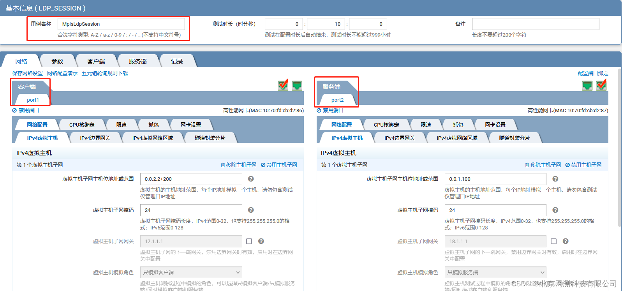622x291 pixels.
Task: Enable client gateway 17.1.1.1 checkbox
Action: pos(249,241)
